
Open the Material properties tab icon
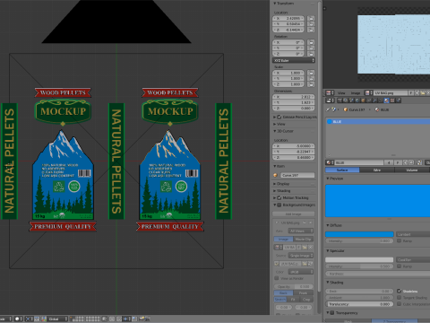(386, 100)
